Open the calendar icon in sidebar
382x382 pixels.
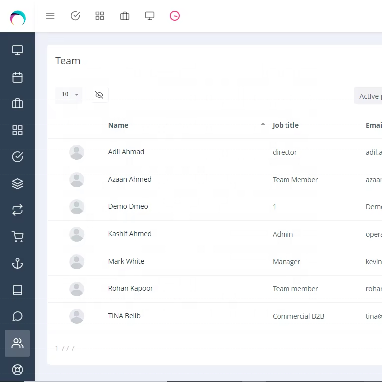(x=17, y=77)
